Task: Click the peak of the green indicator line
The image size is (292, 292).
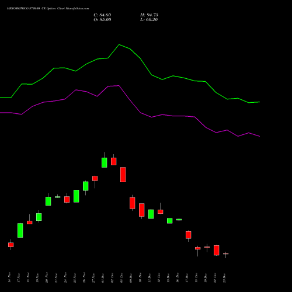Action: 119,45
